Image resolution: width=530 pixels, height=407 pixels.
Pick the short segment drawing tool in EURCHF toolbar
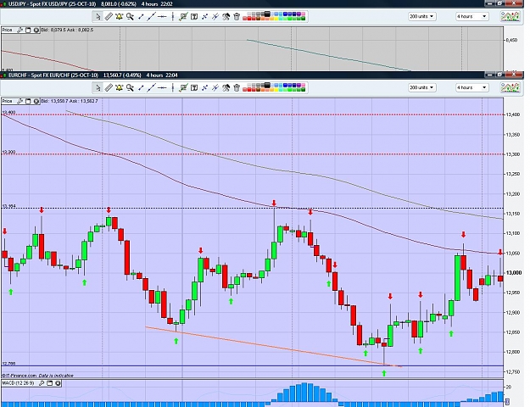click(141, 88)
